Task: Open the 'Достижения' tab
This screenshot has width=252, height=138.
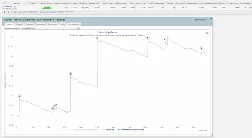Action: [x=53, y=24]
